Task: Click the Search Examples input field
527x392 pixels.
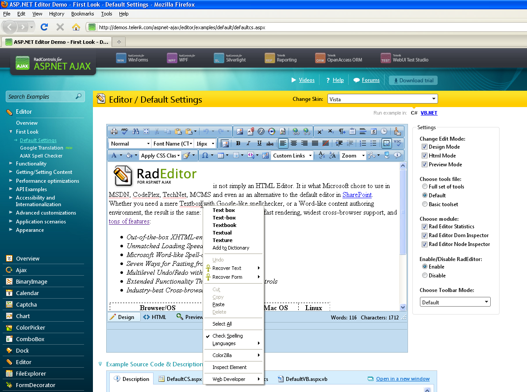Action: tap(45, 96)
